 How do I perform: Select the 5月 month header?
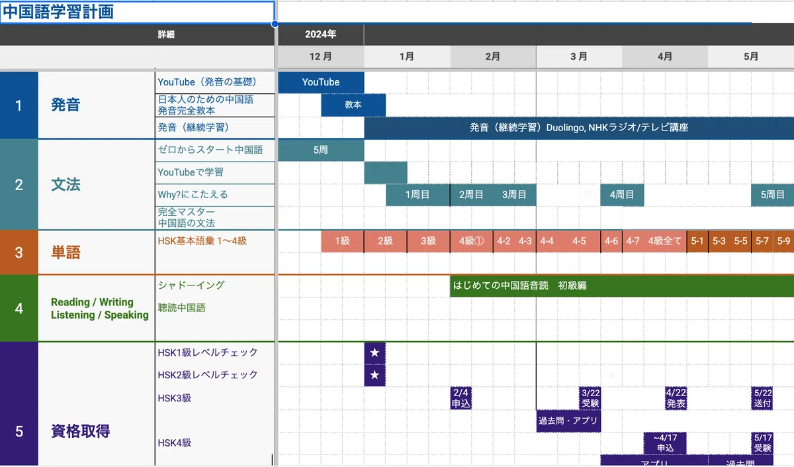[x=751, y=57]
